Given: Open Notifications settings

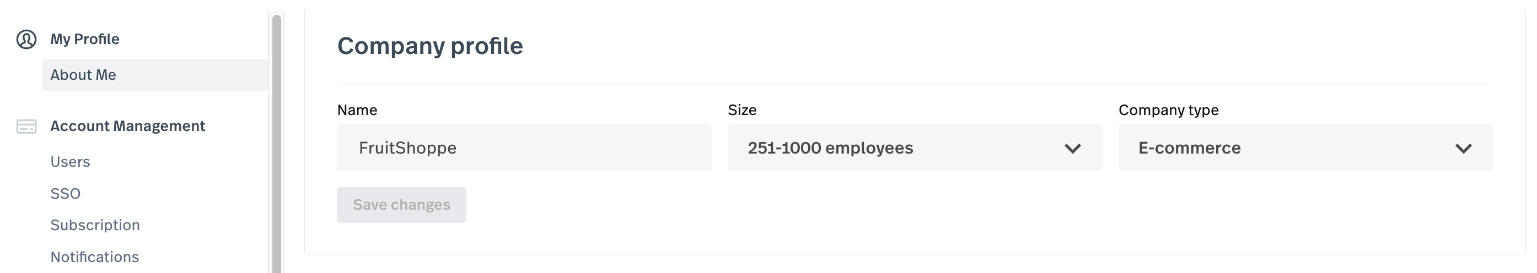Looking at the screenshot, I should 95,257.
